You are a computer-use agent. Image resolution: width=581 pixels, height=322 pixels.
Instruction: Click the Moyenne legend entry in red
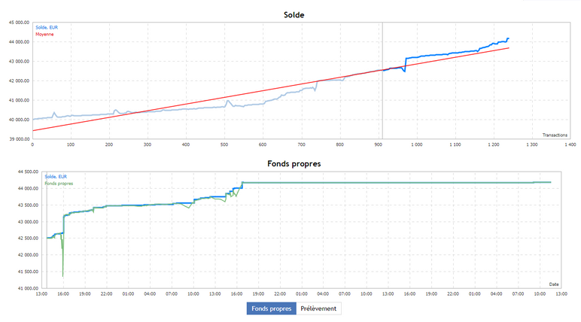(x=44, y=34)
